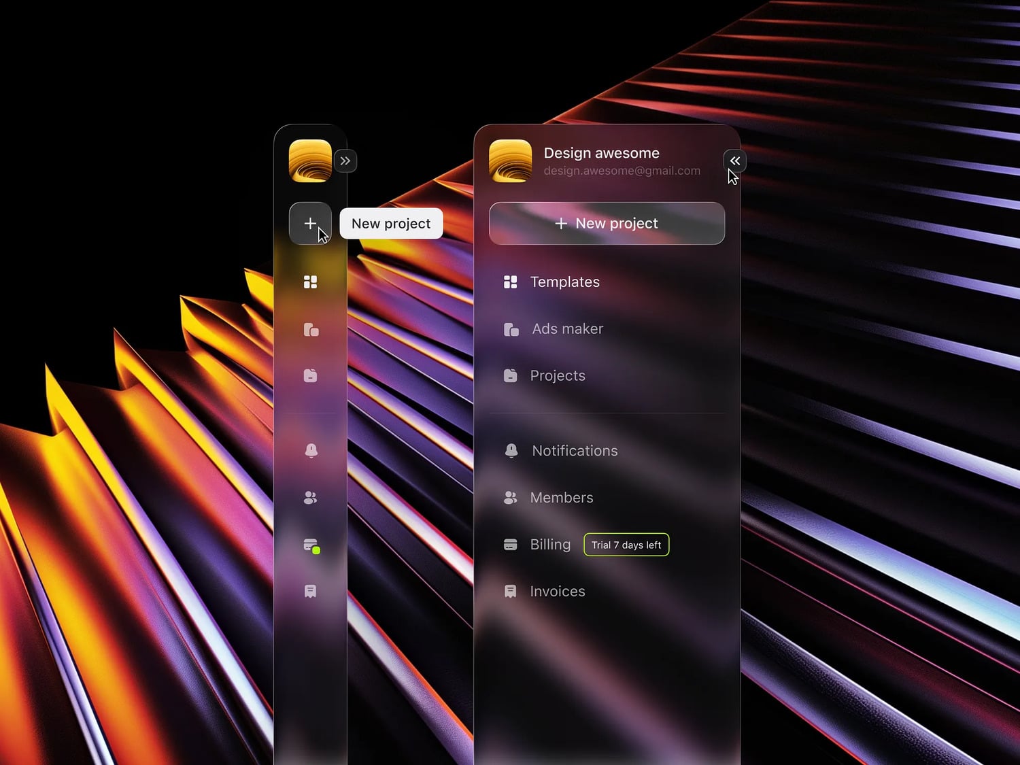Image resolution: width=1020 pixels, height=765 pixels.
Task: Select the Members people icon in collapsed sidebar
Action: tap(311, 497)
